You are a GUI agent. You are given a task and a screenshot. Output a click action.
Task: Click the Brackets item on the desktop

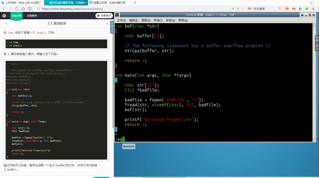[x=129, y=146]
